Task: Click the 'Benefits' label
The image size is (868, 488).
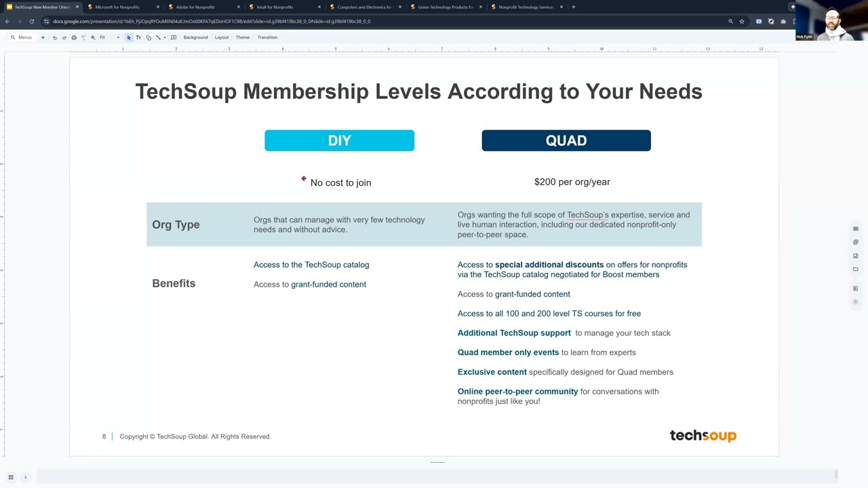Action: click(x=174, y=283)
